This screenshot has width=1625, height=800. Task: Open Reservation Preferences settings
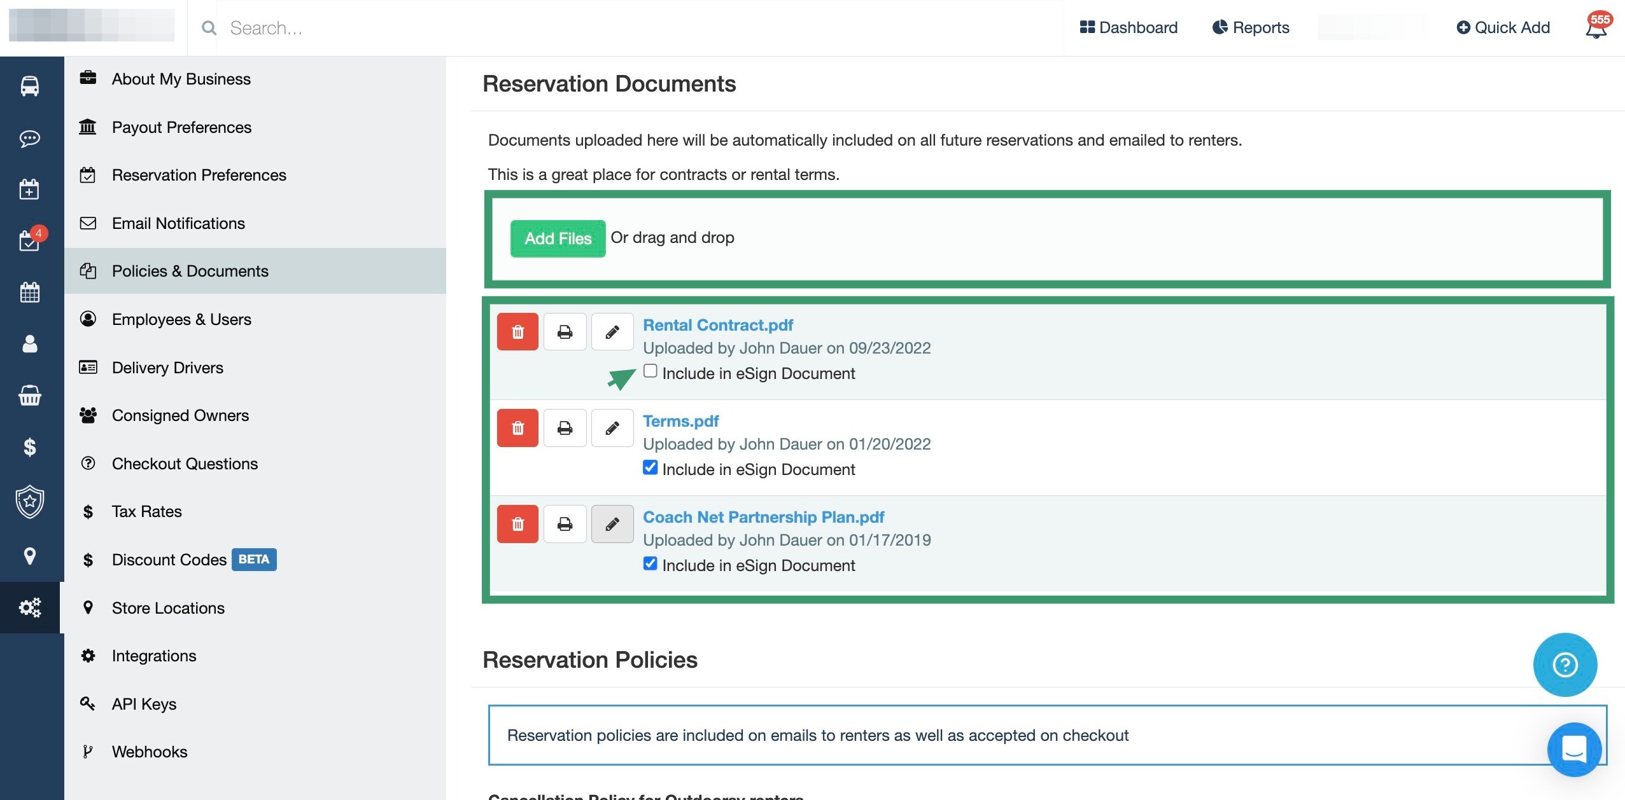(199, 175)
